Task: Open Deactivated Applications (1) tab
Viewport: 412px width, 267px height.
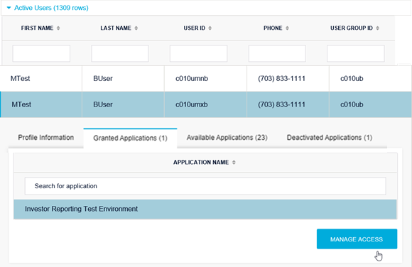Action: 330,138
